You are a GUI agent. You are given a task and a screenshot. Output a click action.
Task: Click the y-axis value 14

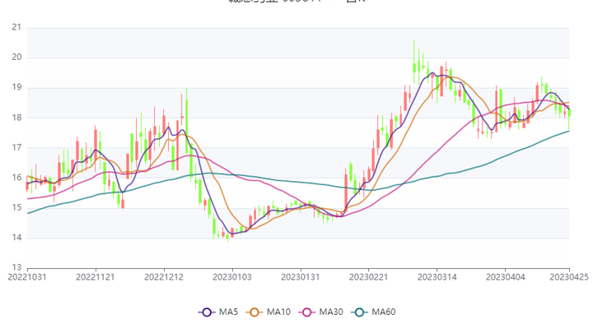coord(16,238)
